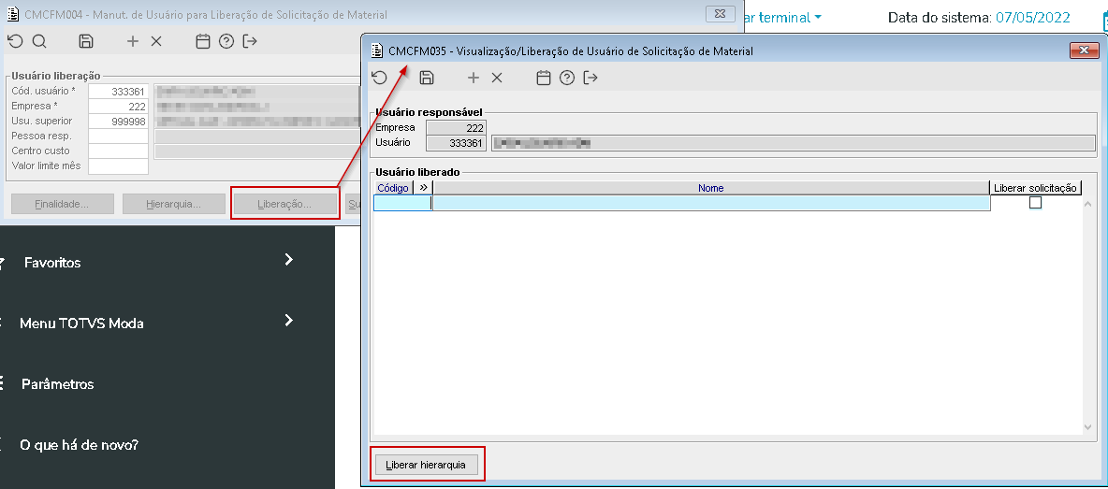The width and height of the screenshot is (1108, 489).
Task: Click refresh icon in CMCFM004 toolbar
Action: [16, 42]
